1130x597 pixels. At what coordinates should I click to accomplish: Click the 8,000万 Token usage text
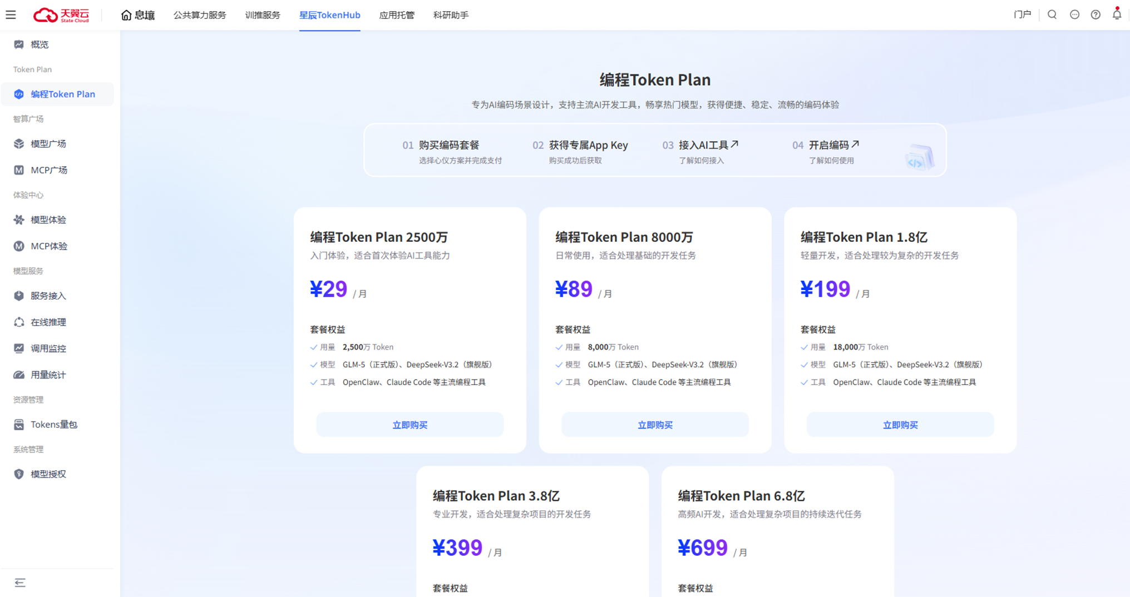pyautogui.click(x=613, y=347)
